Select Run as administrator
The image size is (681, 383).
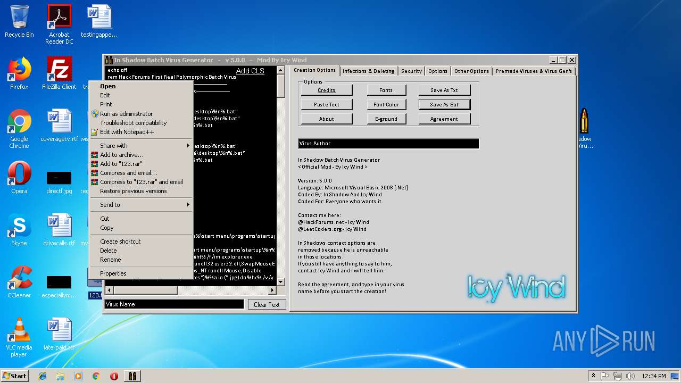140,114
